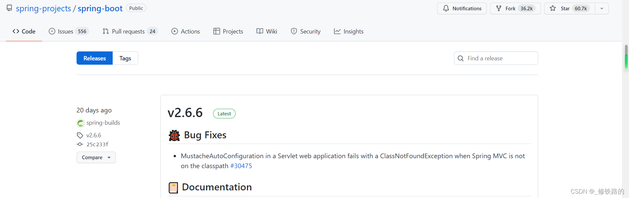
Task: Expand the Star list dropdown arrow
Action: click(x=602, y=9)
